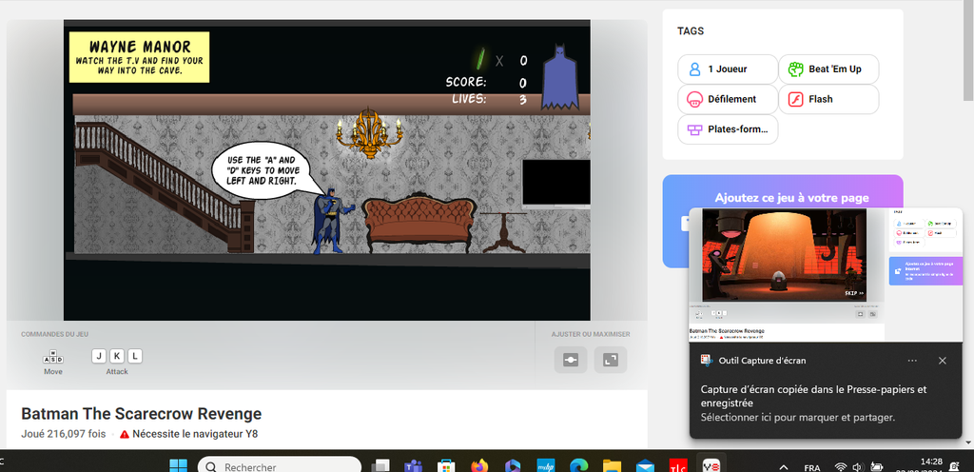Expand the system tray hidden icons chevron
This screenshot has height=472, width=974.
(x=783, y=466)
